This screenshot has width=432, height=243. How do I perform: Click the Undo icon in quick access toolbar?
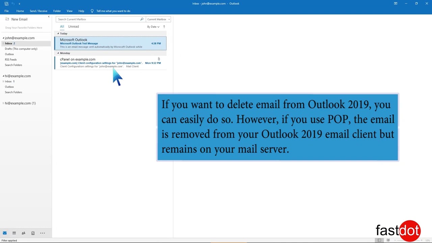pos(12,4)
